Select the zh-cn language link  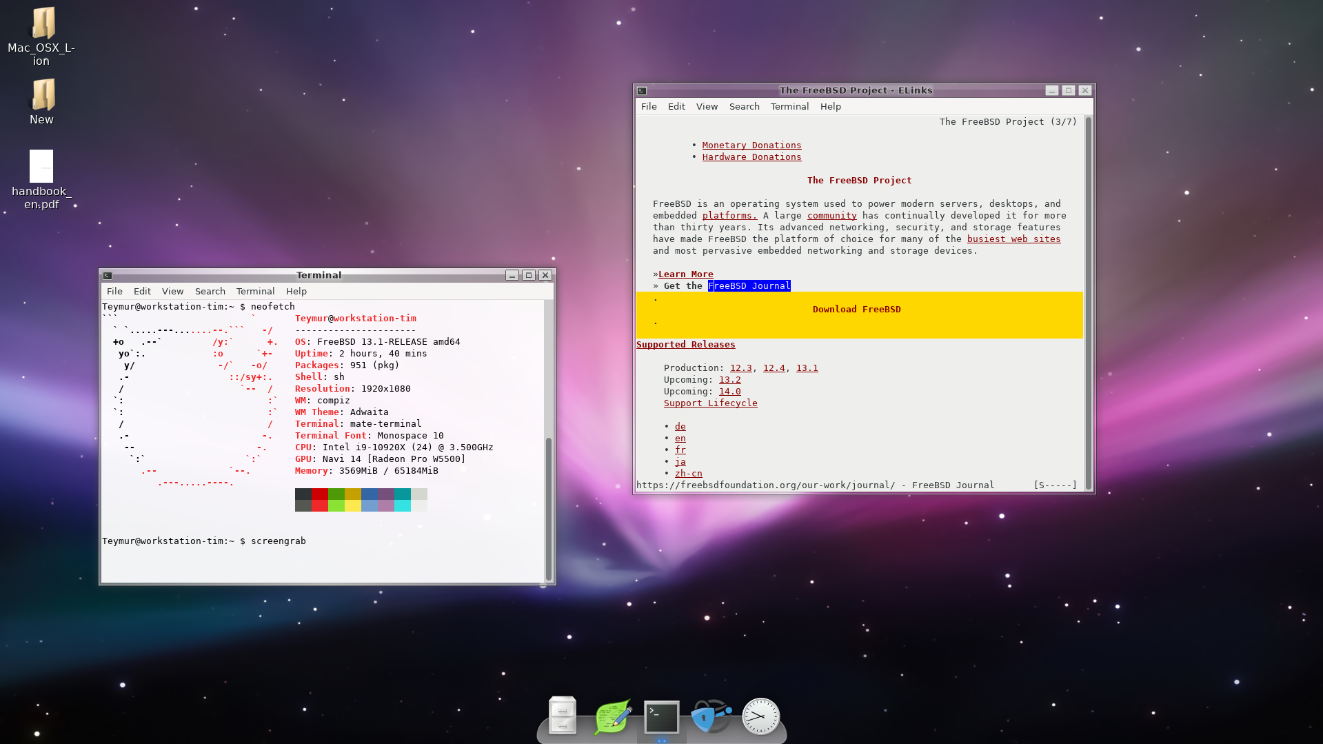tap(688, 473)
